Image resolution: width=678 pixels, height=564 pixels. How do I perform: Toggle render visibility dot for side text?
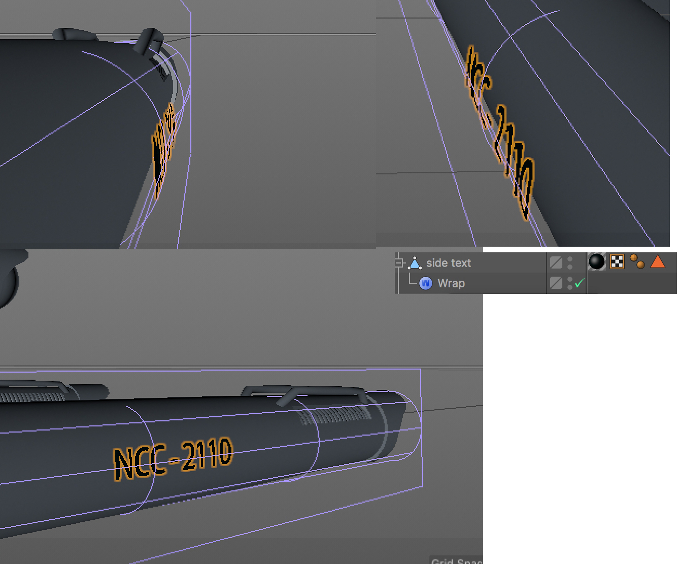pyautogui.click(x=570, y=267)
